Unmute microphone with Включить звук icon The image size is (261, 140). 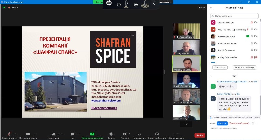(x=9, y=134)
